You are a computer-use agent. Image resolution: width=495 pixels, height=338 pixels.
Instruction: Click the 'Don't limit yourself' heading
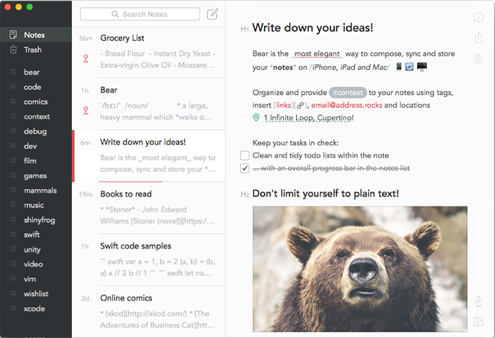point(326,194)
